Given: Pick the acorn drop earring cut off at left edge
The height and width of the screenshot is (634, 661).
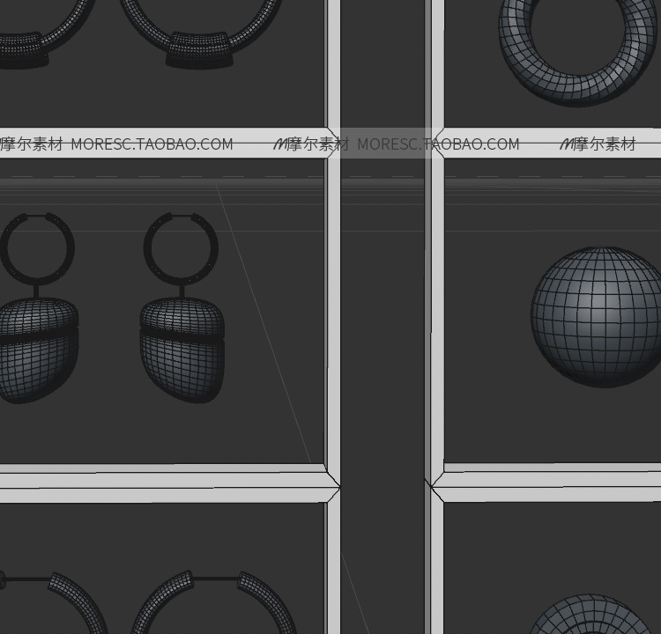Looking at the screenshot, I should pyautogui.click(x=38, y=308).
